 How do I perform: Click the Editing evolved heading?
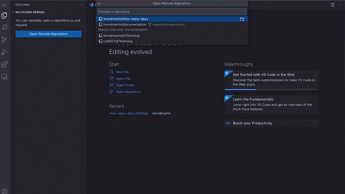[x=130, y=52]
